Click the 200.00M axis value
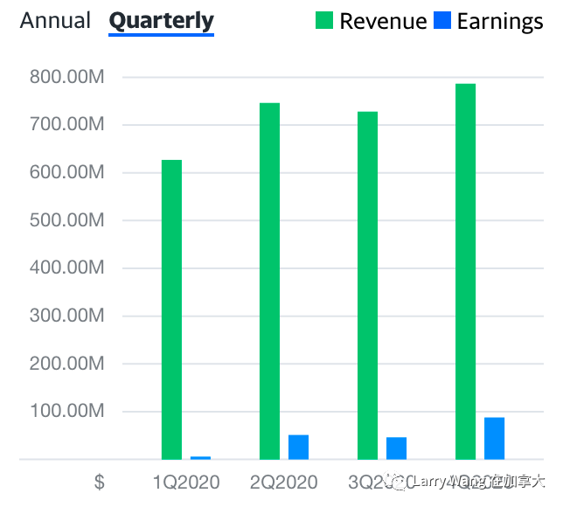This screenshot has width=563, height=507. pyautogui.click(x=66, y=363)
